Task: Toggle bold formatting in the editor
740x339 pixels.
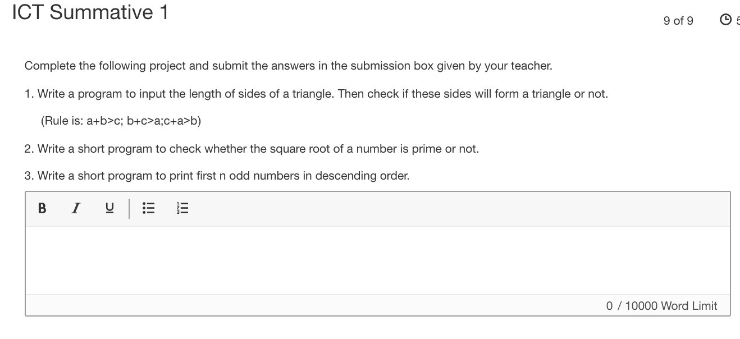Action: pos(41,208)
